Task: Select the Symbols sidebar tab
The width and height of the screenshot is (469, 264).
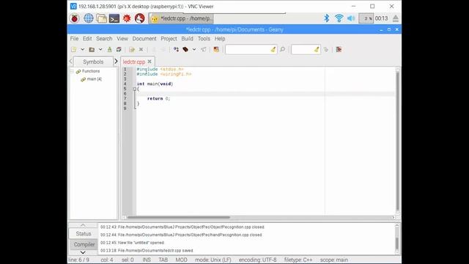Action: pos(93,62)
